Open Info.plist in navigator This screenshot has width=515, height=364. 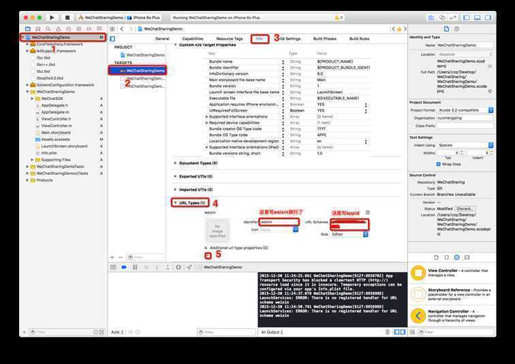(x=49, y=153)
